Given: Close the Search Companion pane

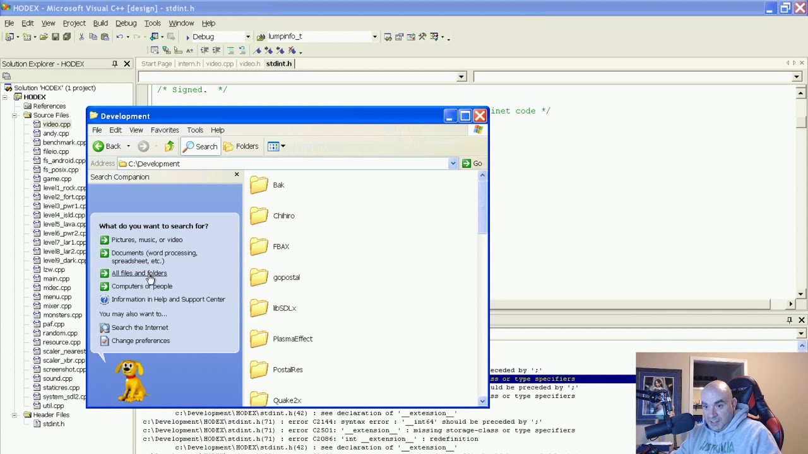Looking at the screenshot, I should click(x=237, y=175).
